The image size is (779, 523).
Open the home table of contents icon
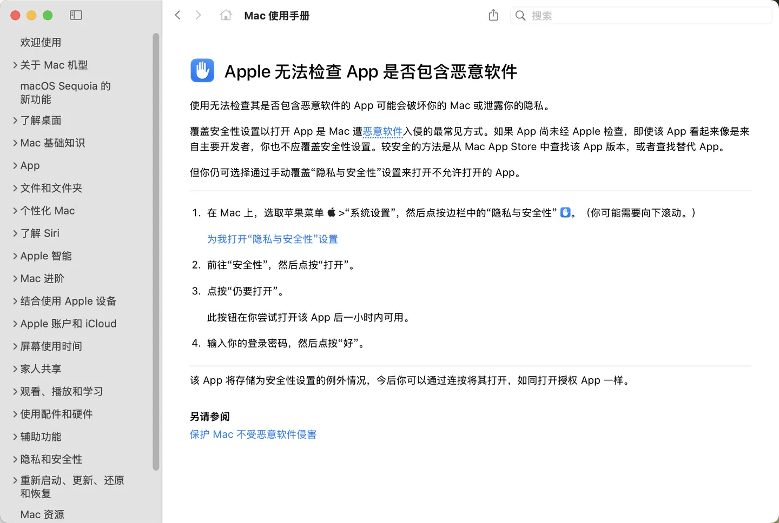point(226,15)
